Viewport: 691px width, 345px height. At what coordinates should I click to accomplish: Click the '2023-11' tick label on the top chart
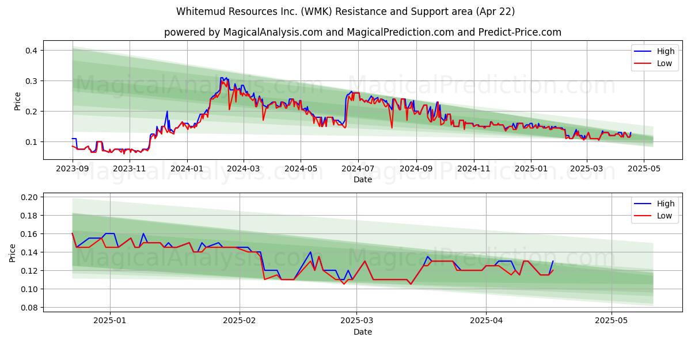pos(130,169)
